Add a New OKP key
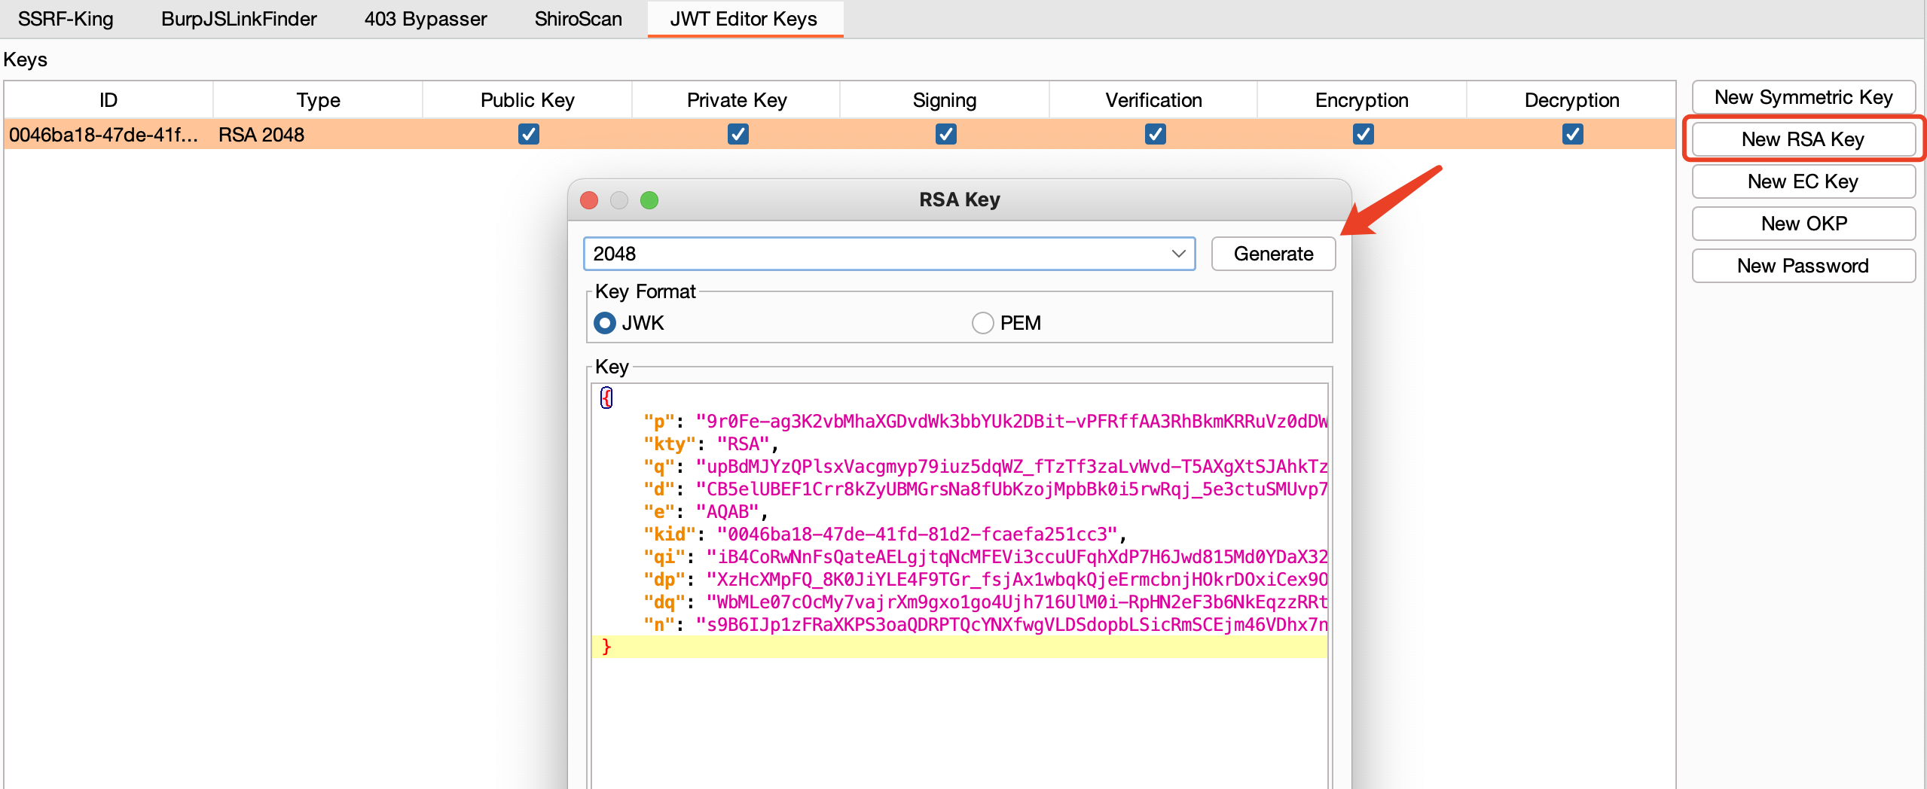The height and width of the screenshot is (789, 1927). point(1803,224)
